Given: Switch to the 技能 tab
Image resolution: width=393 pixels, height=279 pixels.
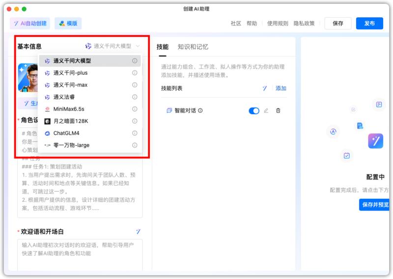Looking at the screenshot, I should (163, 47).
